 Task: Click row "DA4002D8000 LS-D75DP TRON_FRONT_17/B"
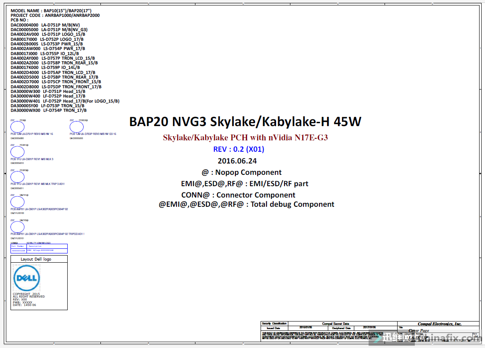click(x=56, y=87)
